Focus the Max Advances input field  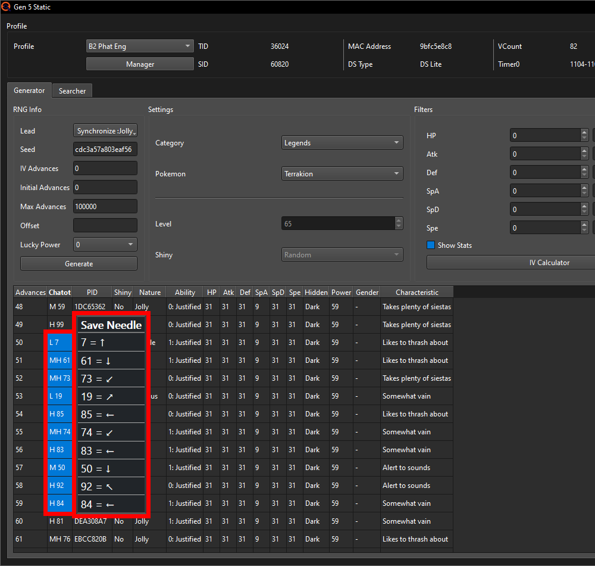[x=105, y=207]
